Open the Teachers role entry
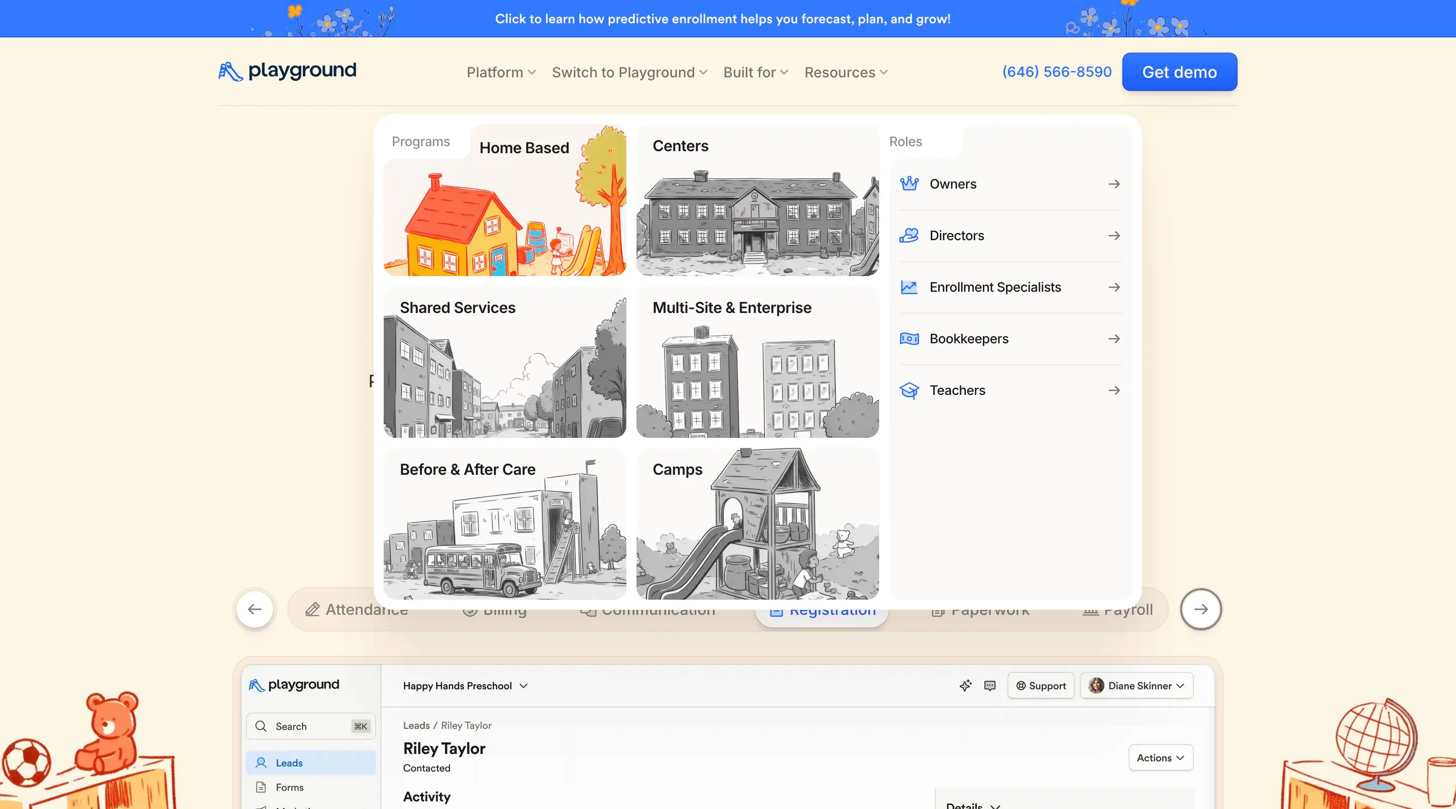 pos(1010,390)
